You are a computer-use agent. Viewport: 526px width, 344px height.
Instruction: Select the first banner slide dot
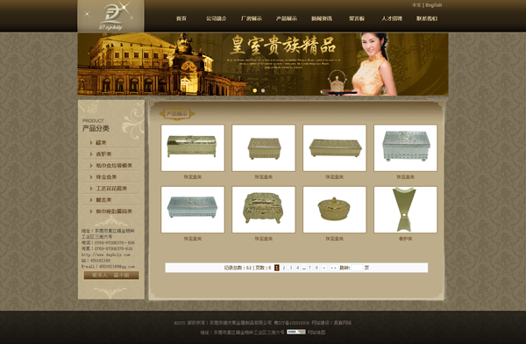pyautogui.click(x=255, y=90)
